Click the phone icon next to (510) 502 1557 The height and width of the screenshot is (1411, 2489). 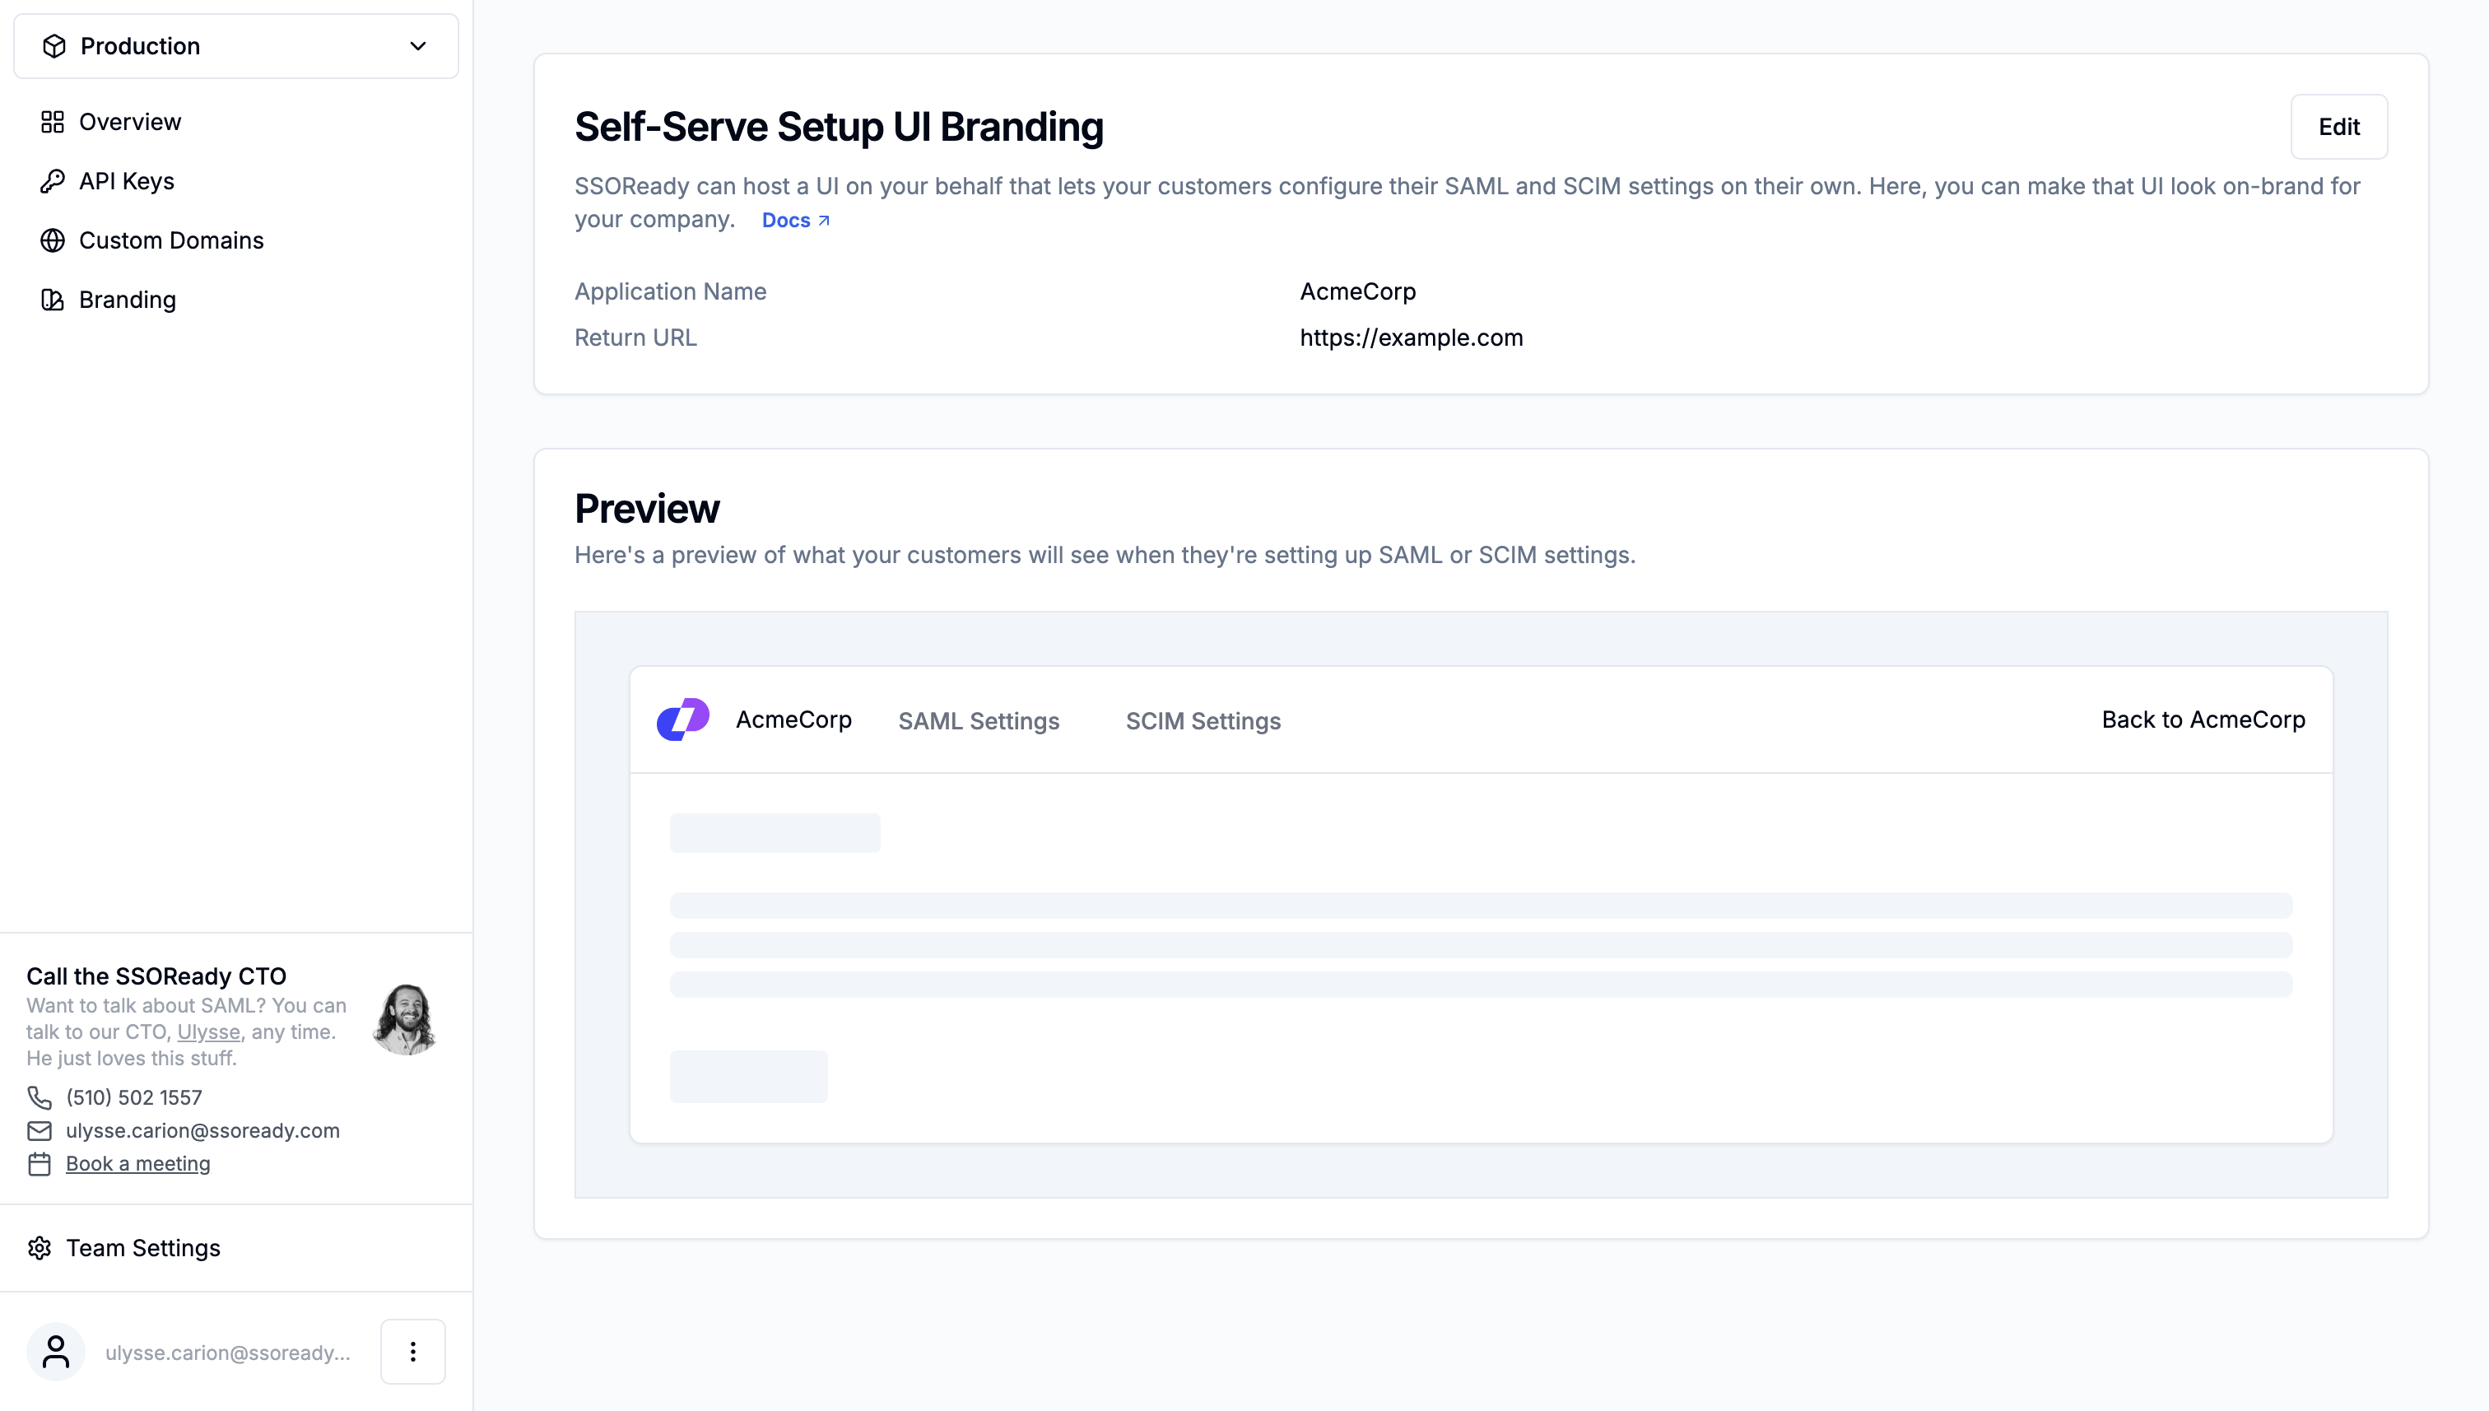point(40,1097)
